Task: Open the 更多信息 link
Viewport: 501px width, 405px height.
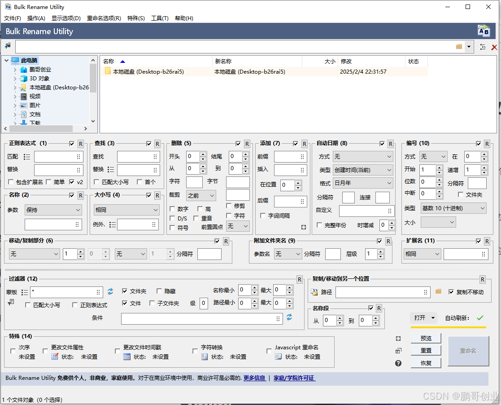Action: point(254,378)
